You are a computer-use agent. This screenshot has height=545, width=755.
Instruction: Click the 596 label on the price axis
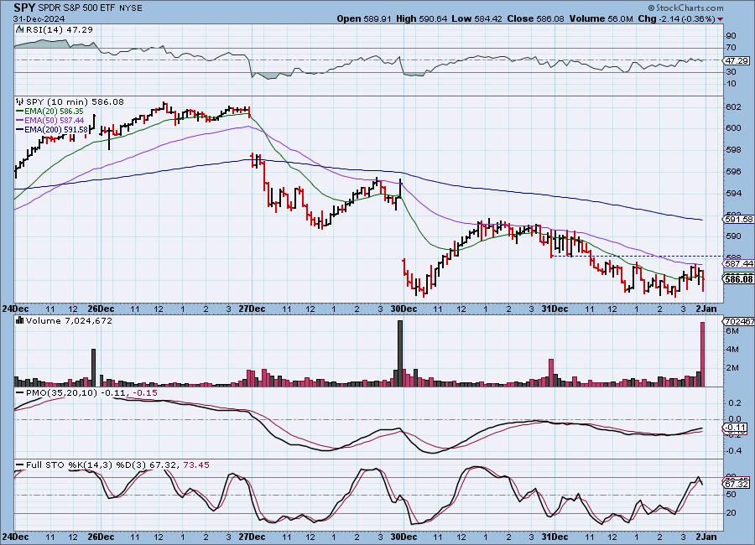click(733, 171)
